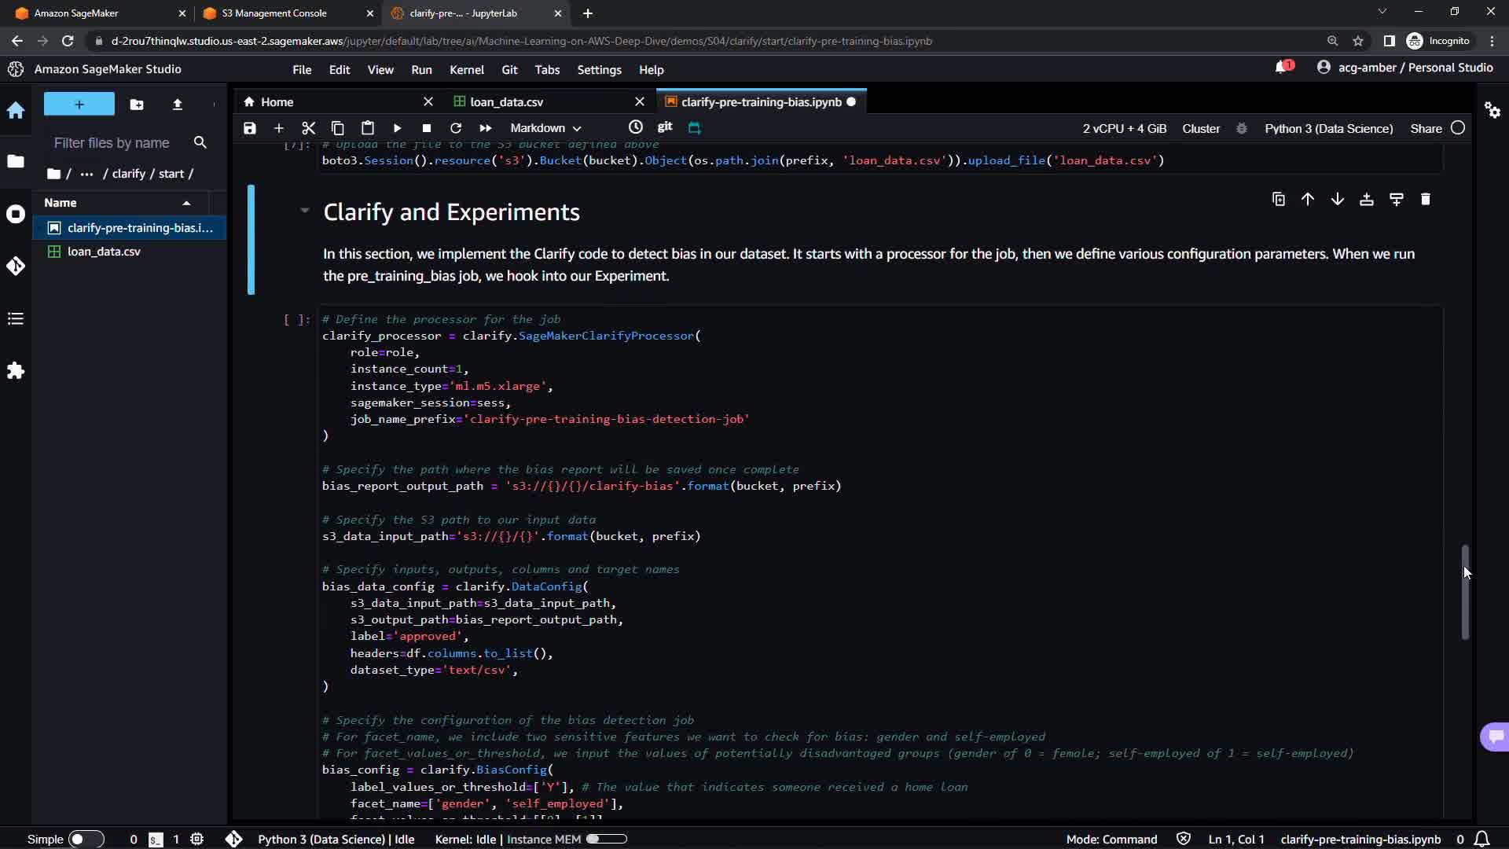Run the selected cell with play icon

tap(397, 128)
